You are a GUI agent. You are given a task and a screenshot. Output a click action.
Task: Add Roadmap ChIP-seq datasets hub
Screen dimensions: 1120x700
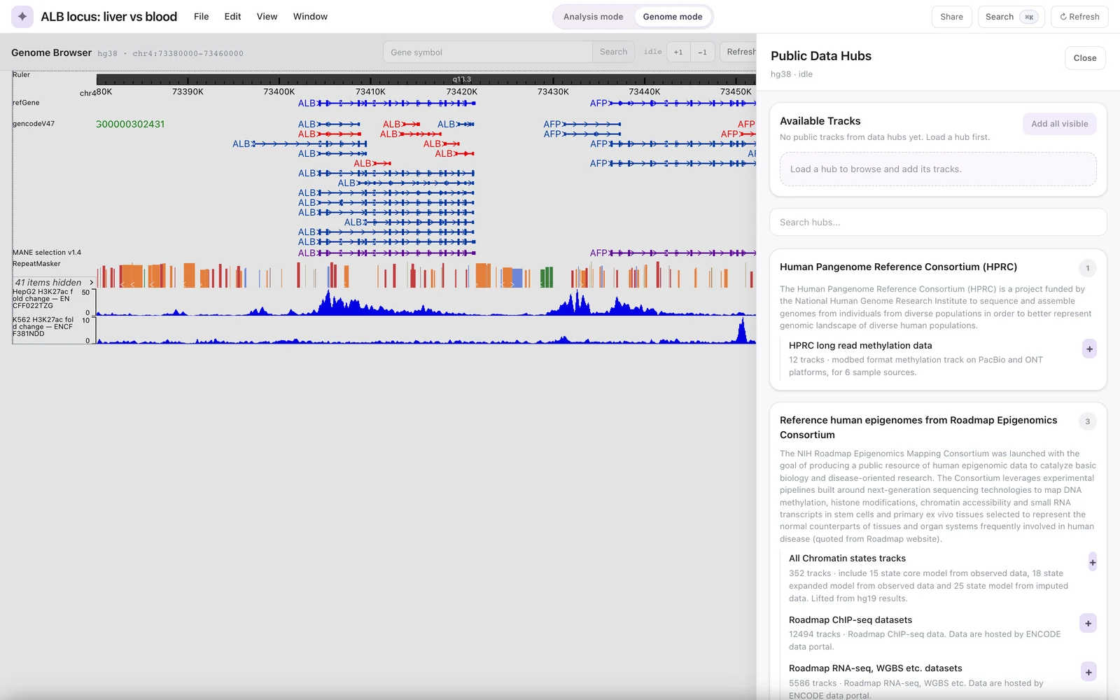pos(1088,623)
